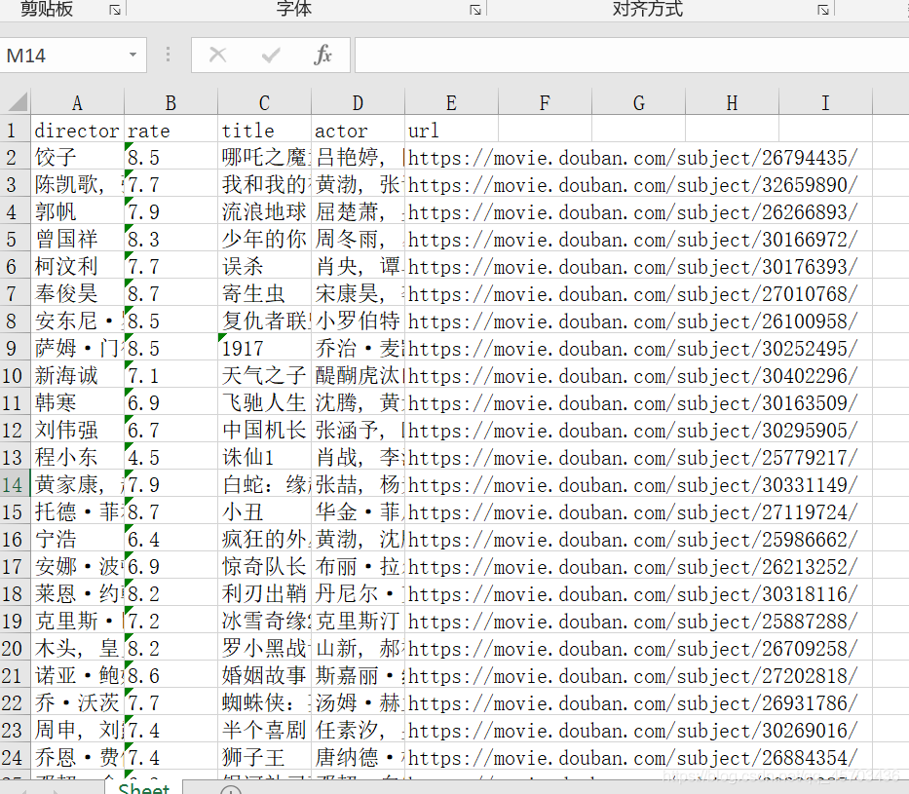Select column F header
The image size is (909, 794).
coord(545,102)
